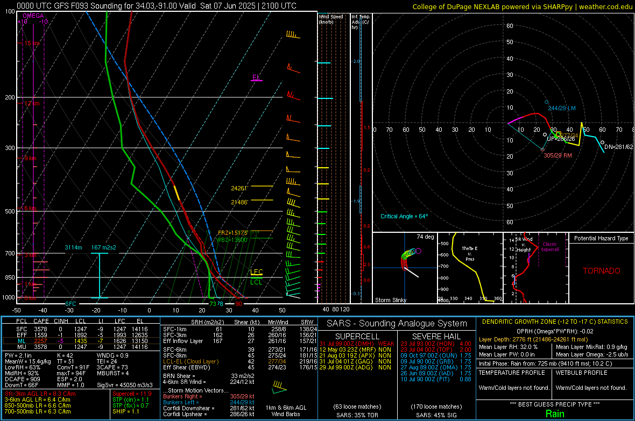Click the 24261' height label

[239, 188]
